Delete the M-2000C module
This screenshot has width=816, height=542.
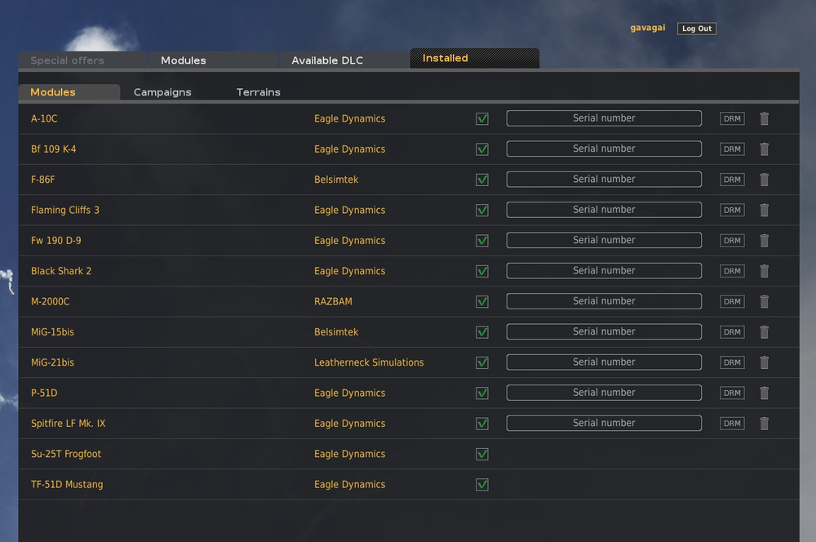(x=765, y=301)
